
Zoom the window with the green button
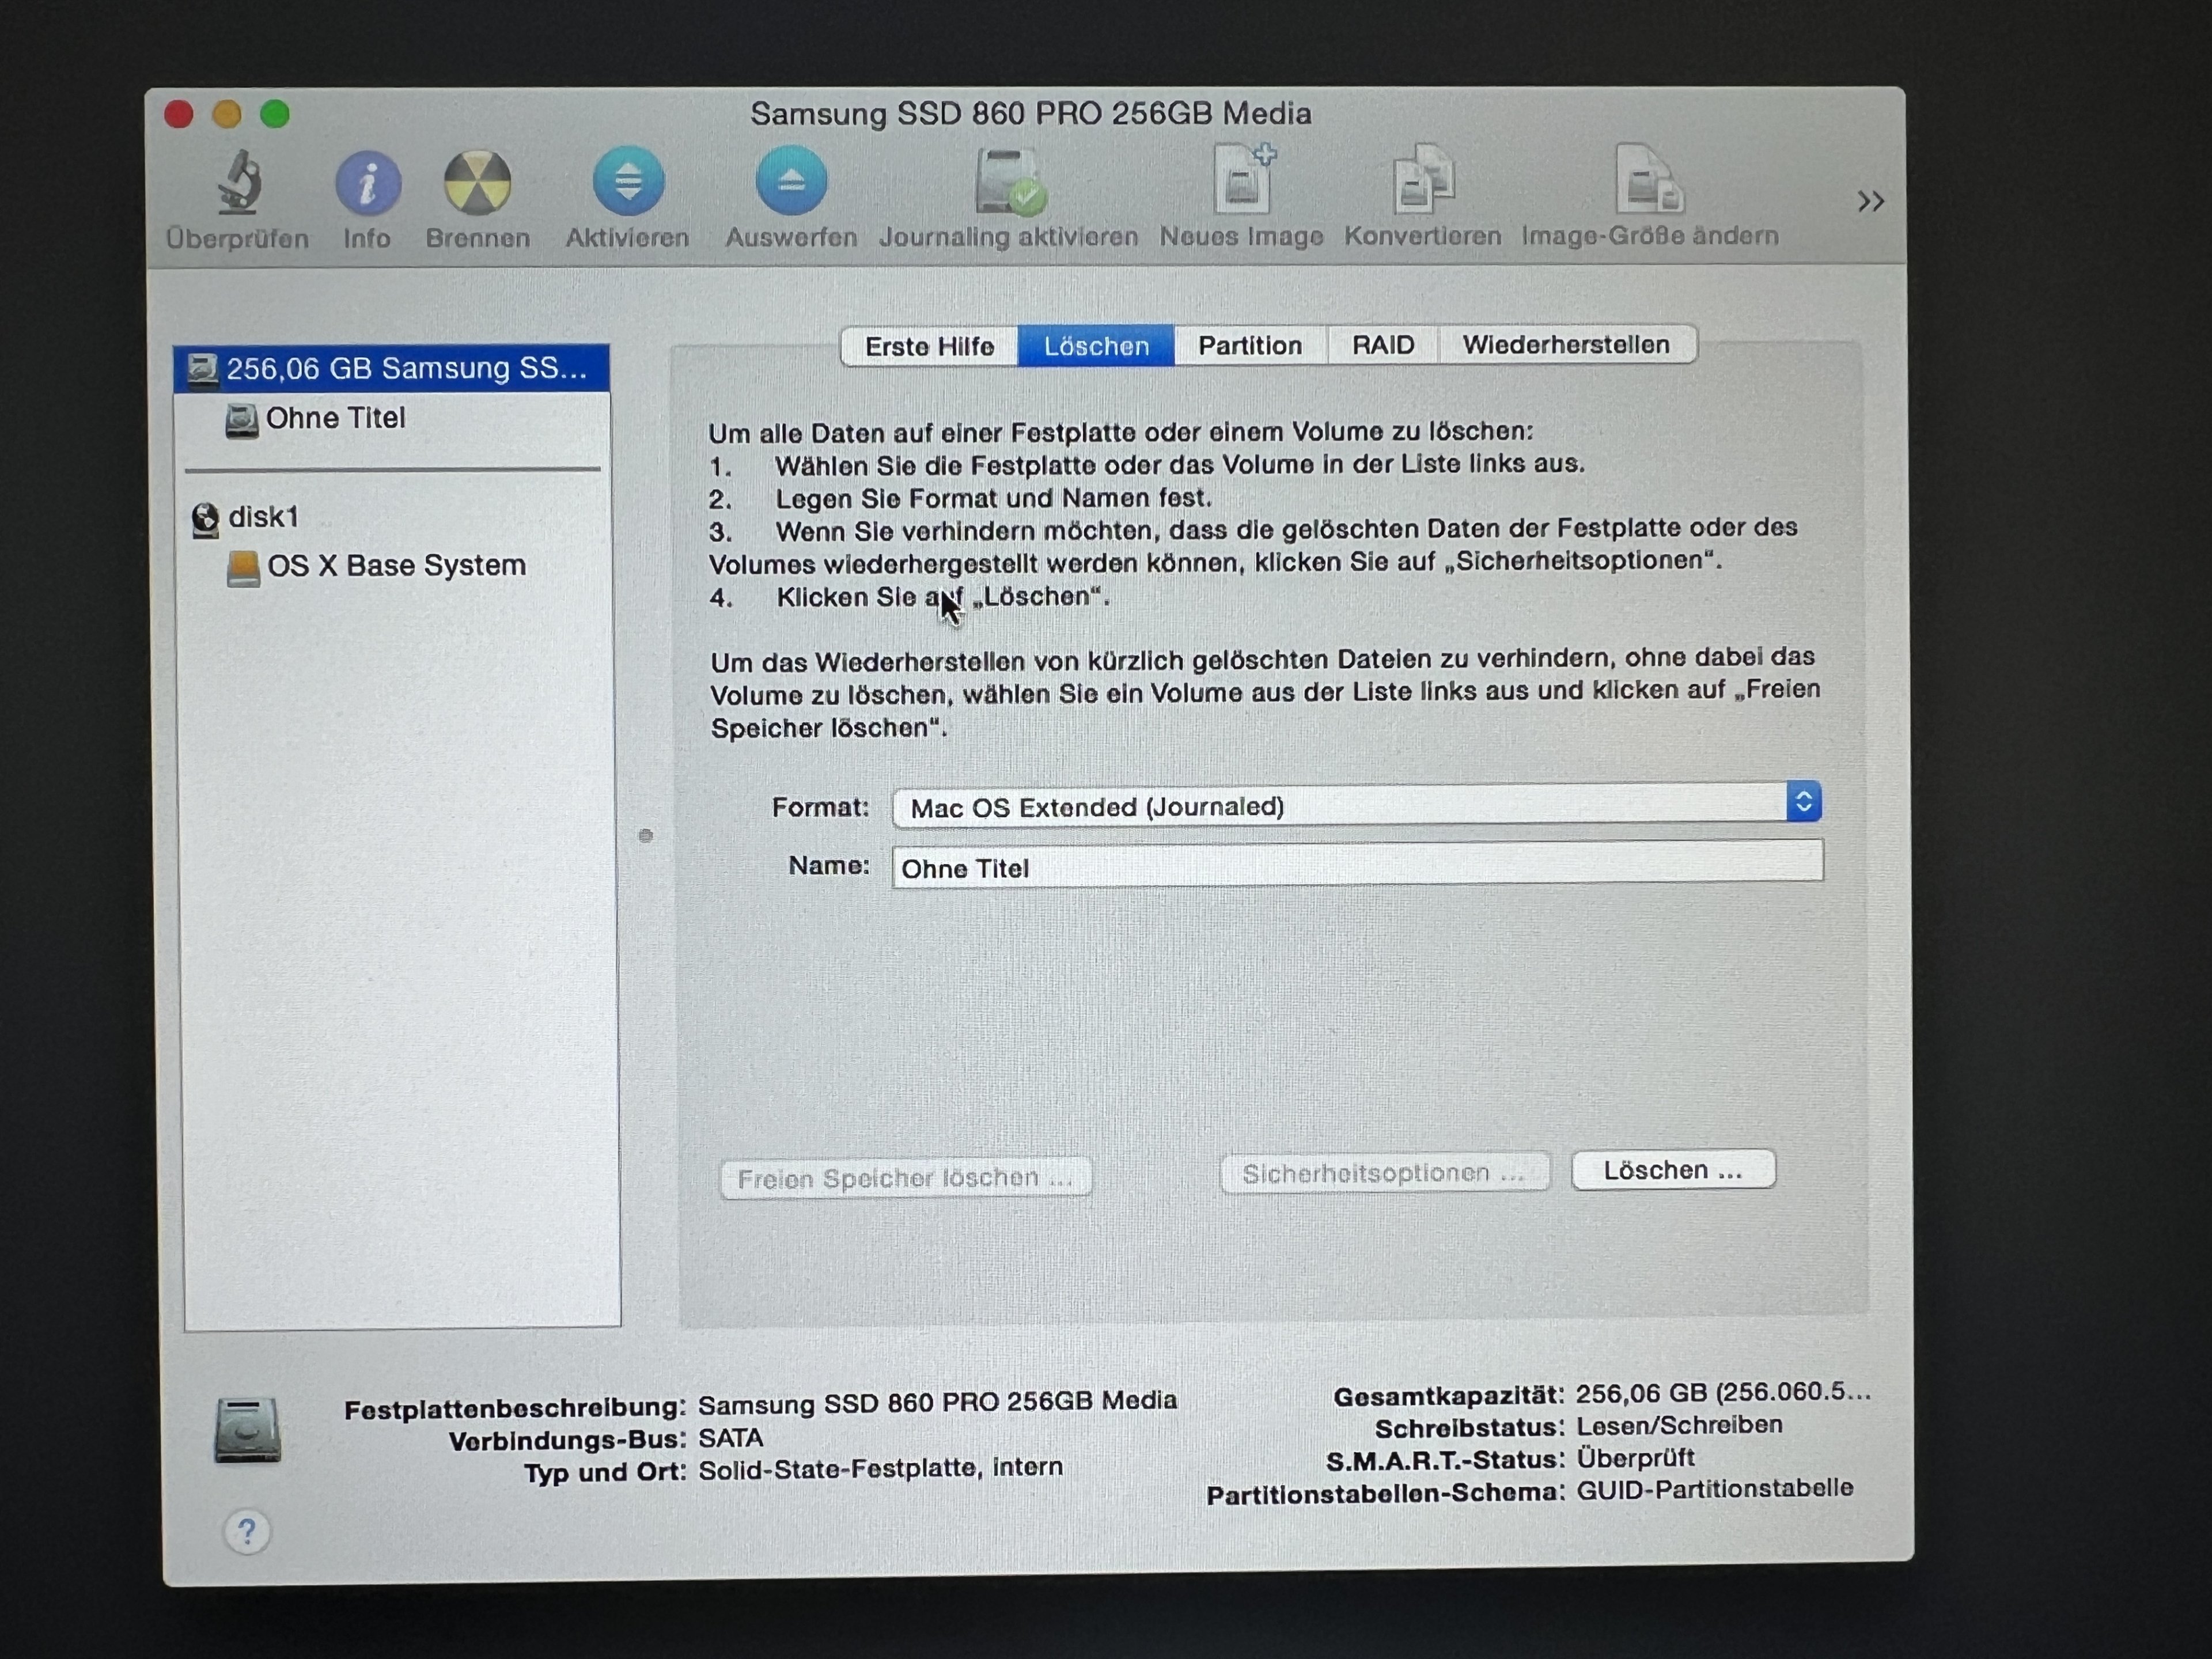click(275, 115)
